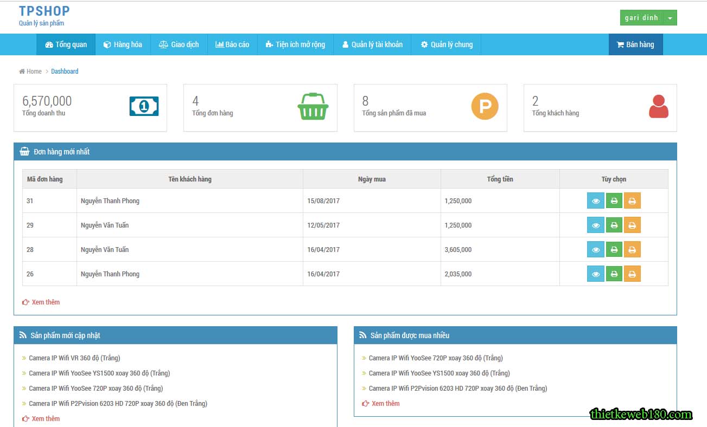Screen dimensions: 707x427
Task: Click basket icon in Đơn hàng mới nhất header
Action: (24, 151)
